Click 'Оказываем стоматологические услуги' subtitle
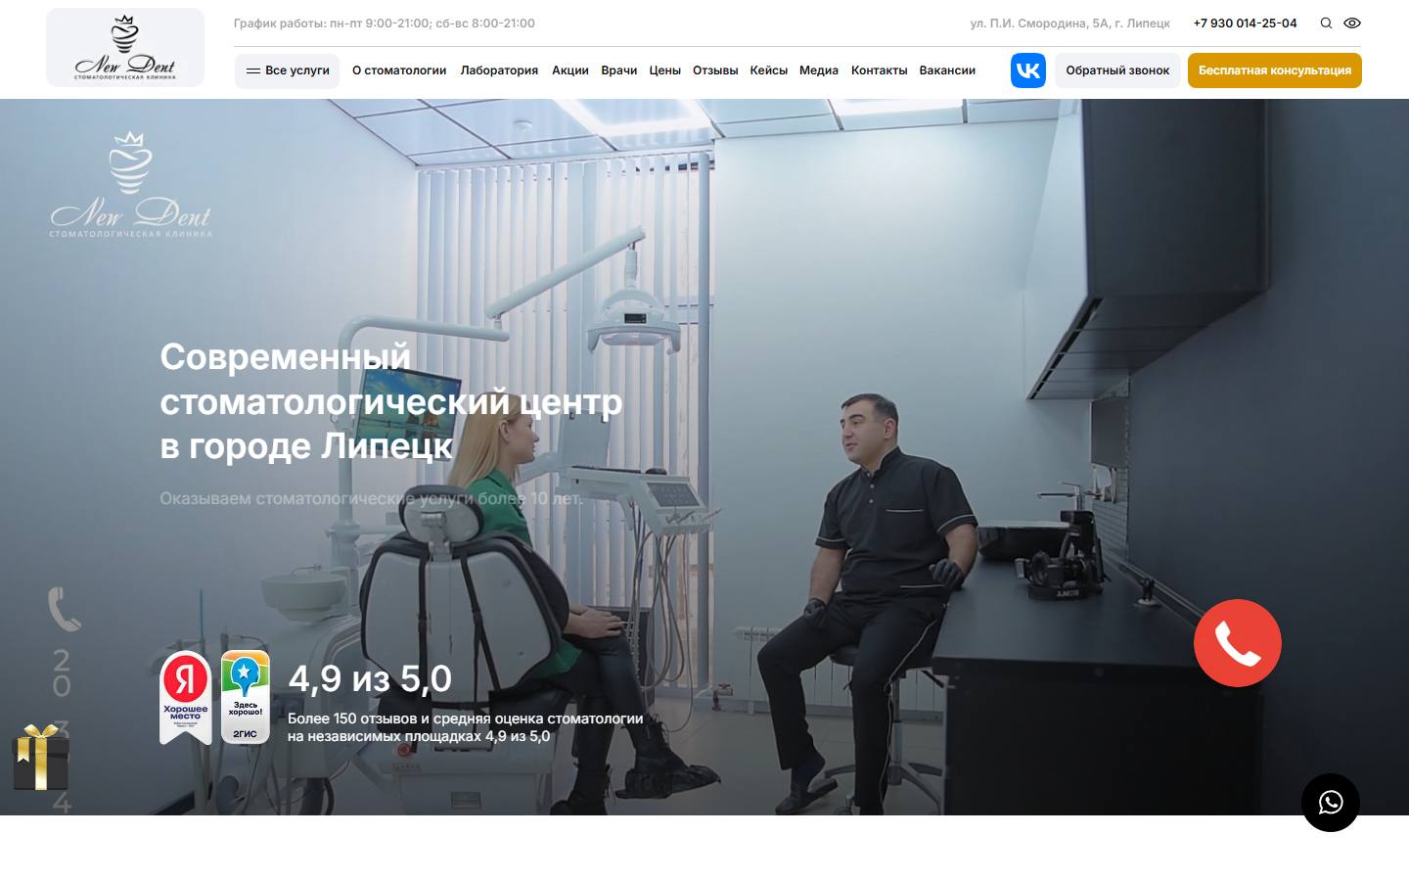Image resolution: width=1409 pixels, height=881 pixels. pos(371,498)
